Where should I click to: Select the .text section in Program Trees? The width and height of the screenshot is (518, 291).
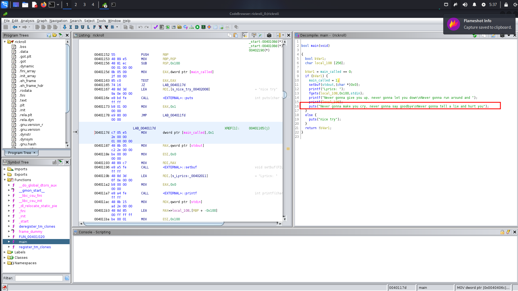(x=23, y=100)
